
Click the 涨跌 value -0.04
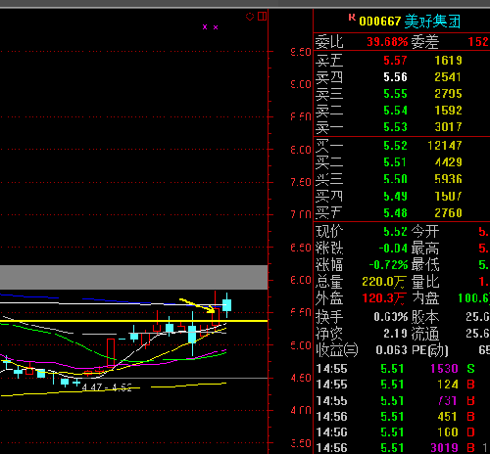pyautogui.click(x=393, y=249)
